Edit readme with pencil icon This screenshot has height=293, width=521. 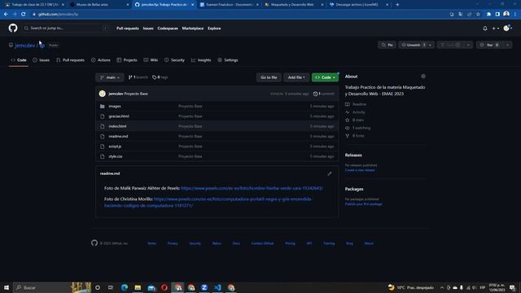point(330,173)
